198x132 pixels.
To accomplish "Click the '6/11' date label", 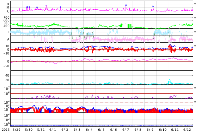I will (x=175, y=130).
